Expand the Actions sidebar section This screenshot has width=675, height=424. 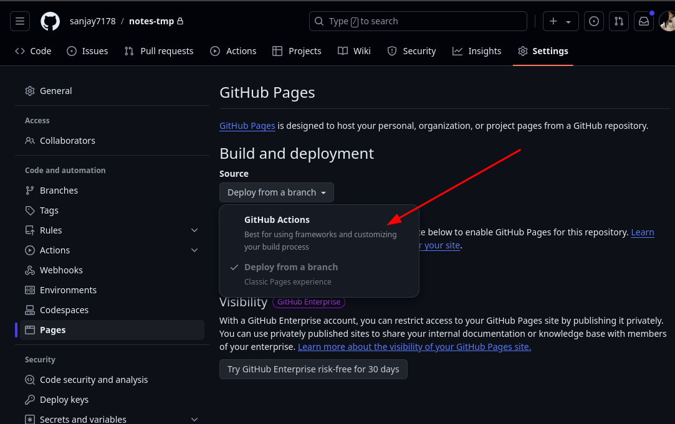(194, 250)
